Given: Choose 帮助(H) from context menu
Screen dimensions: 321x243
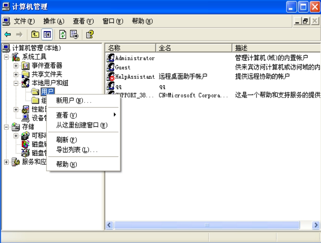Looking at the screenshot, I should click(84, 165).
